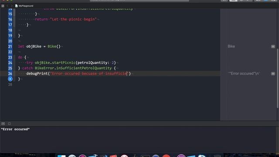
Task: Click line number 19 in gutter
Action: 10,36
